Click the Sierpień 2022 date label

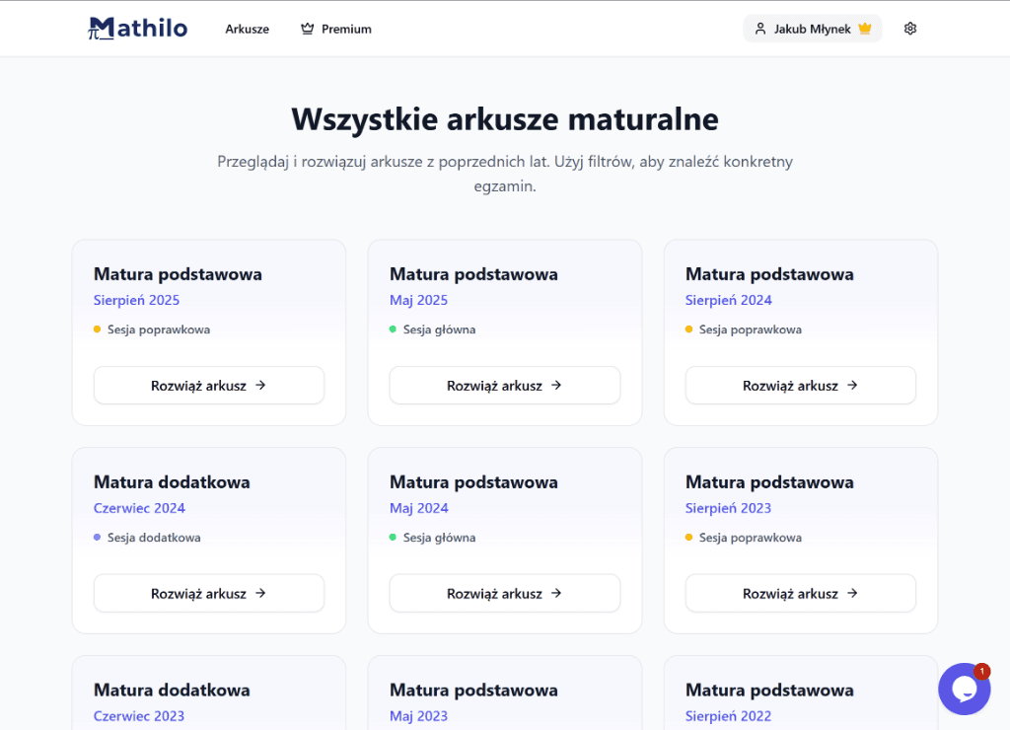click(x=728, y=716)
